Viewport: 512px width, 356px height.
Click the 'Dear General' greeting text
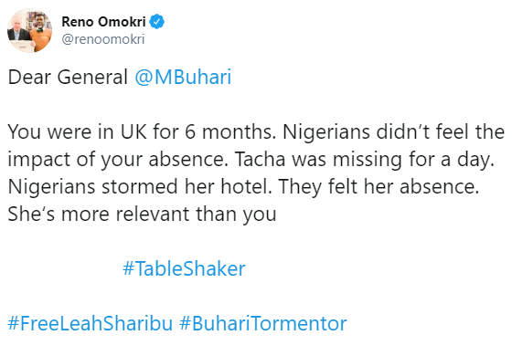pos(68,78)
